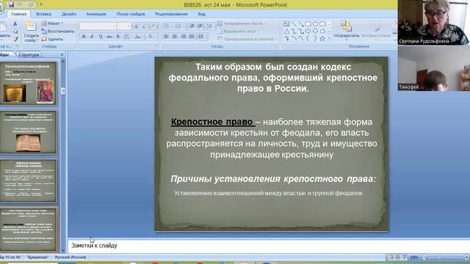Select the Законодательная реформа slide thumbnail

tap(29, 83)
